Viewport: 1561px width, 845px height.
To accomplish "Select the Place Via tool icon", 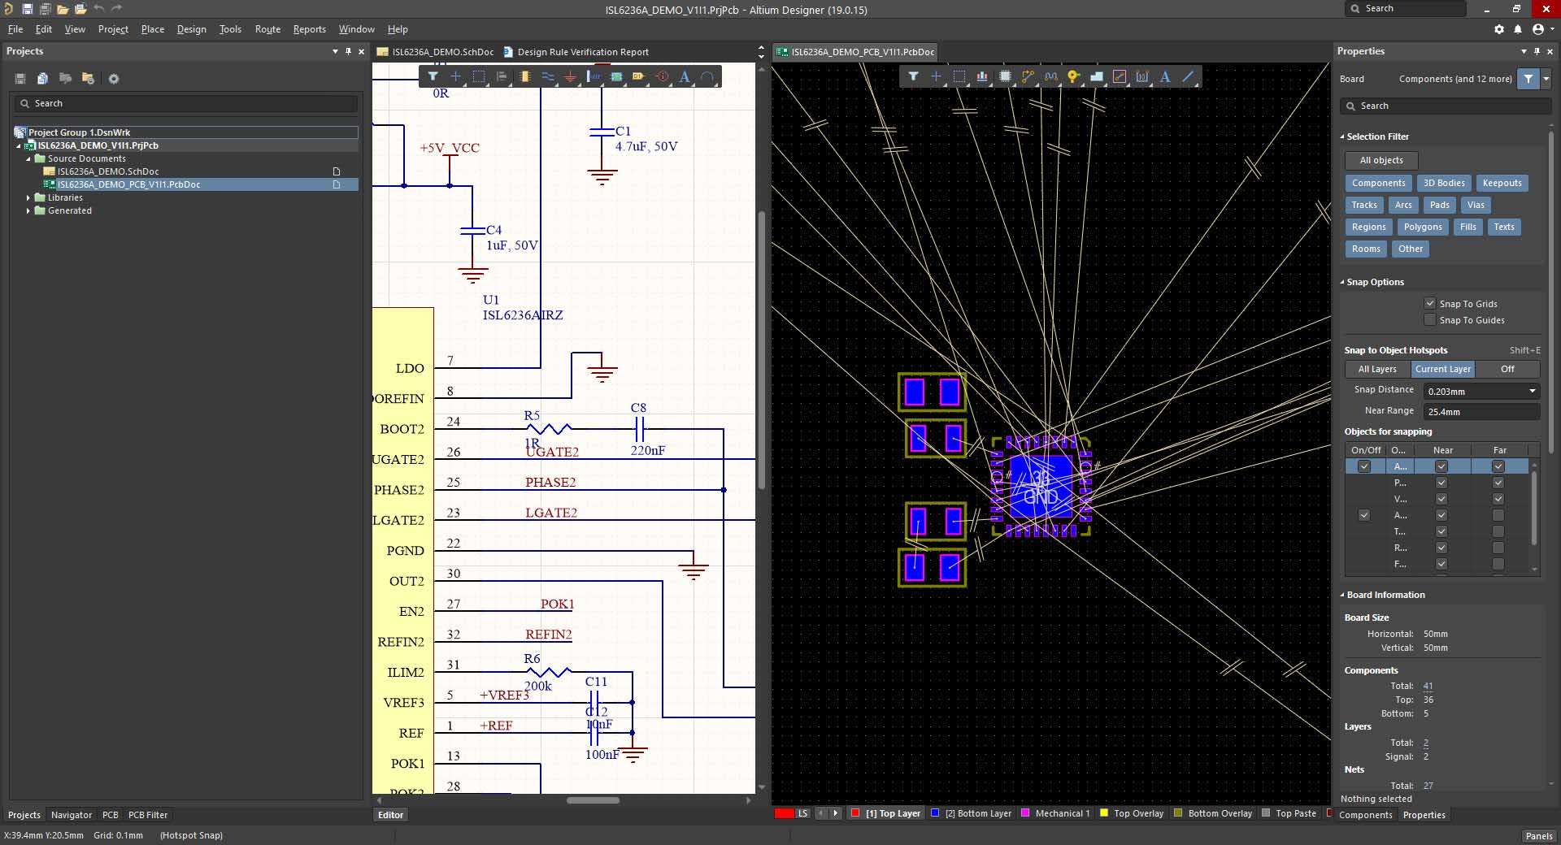I will [1074, 76].
